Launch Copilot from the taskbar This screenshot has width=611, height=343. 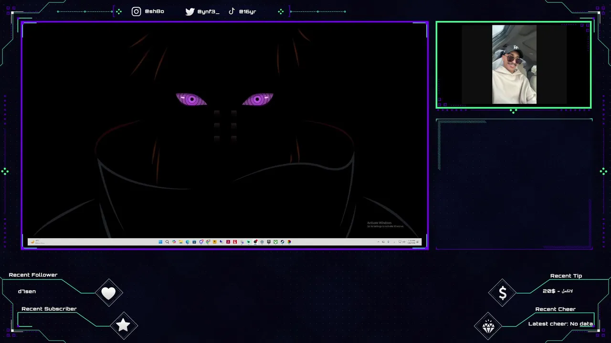pos(174,242)
